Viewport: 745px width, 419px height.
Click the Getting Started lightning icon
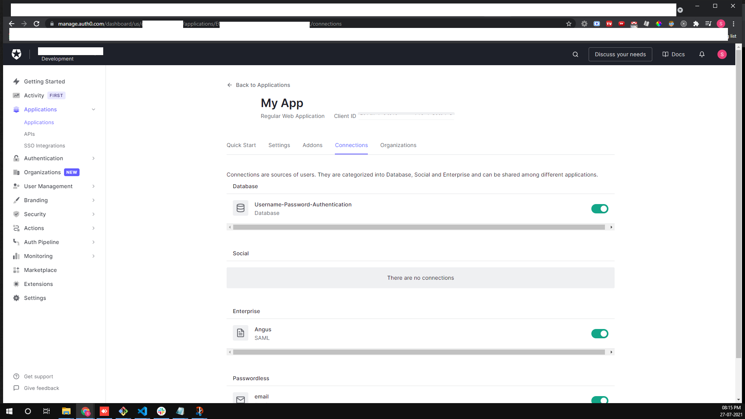(16, 81)
